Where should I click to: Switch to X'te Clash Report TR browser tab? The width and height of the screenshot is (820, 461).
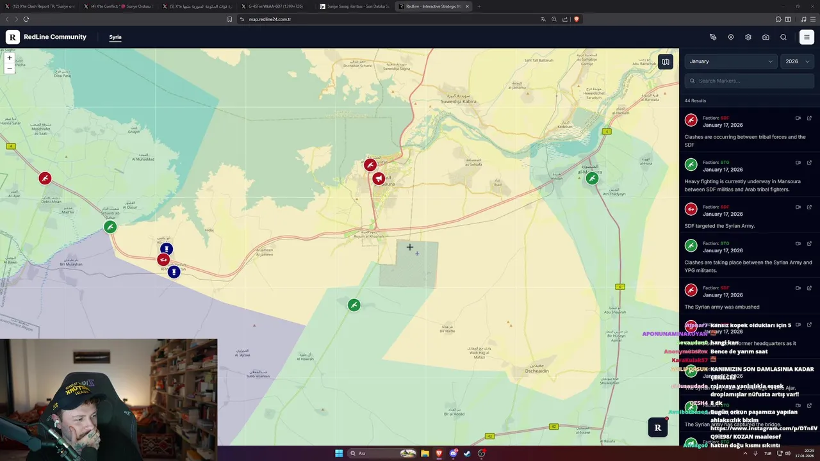coord(40,6)
